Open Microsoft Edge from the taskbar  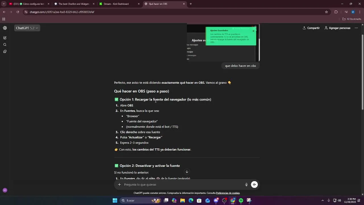(191, 200)
